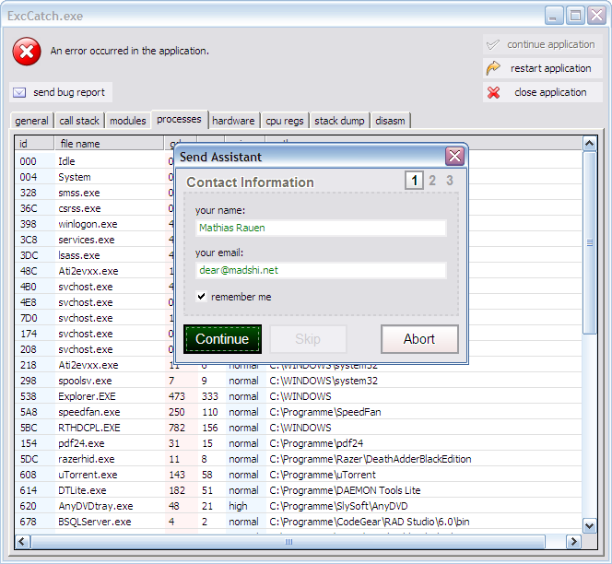612x564 pixels.
Task: Toggle the remember me checkbox
Action: point(202,297)
